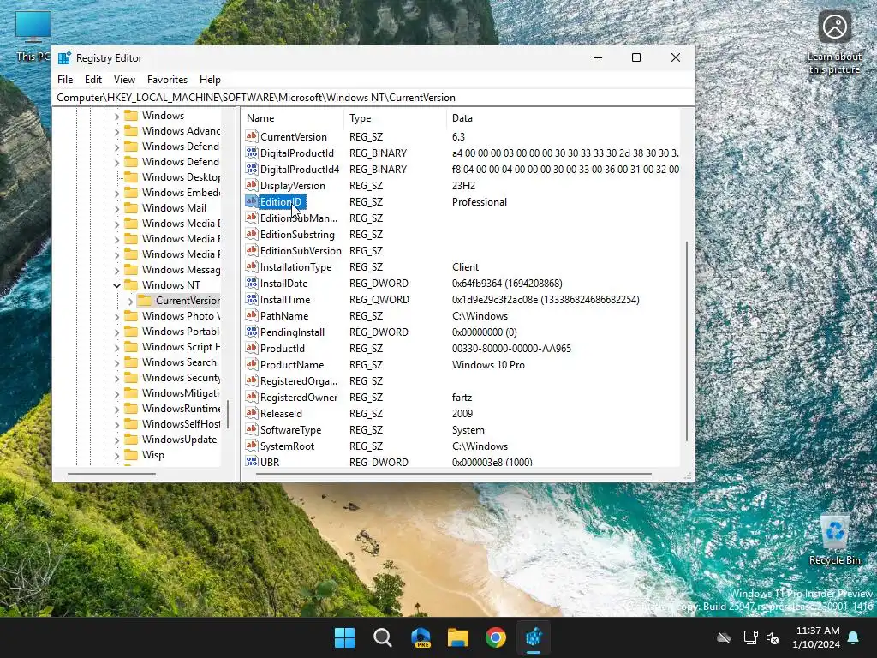Select the WindowsRuntime key
This screenshot has width=877, height=658.
coord(181,409)
